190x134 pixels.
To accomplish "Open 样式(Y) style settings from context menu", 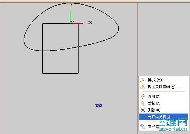I will tap(164, 80).
